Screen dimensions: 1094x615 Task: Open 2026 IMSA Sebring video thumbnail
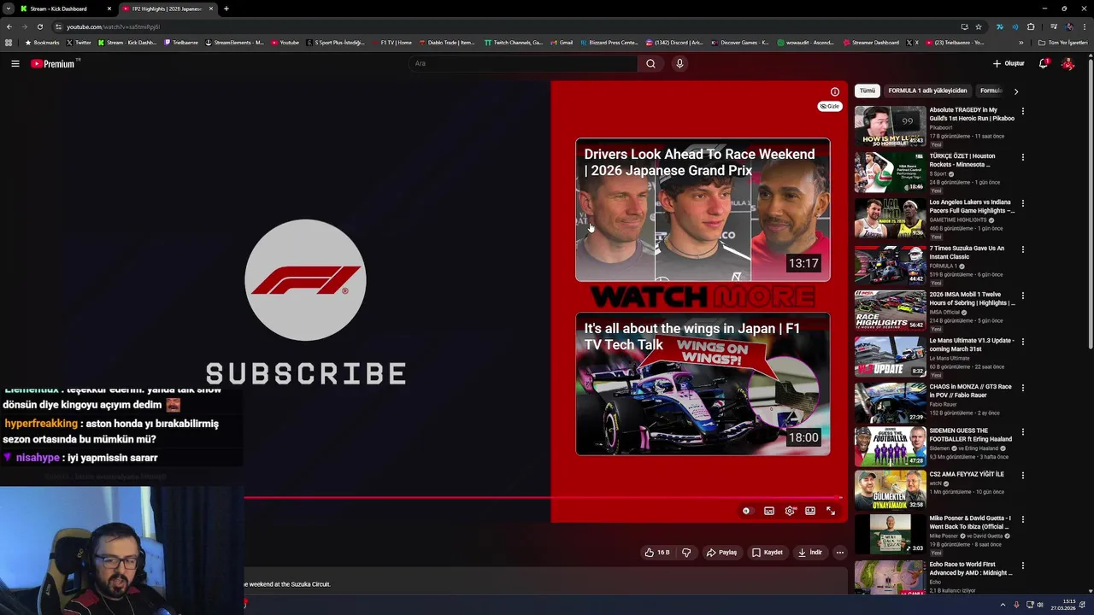890,310
